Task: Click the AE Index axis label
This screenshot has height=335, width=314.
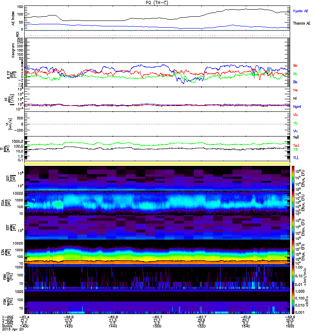Action: click(x=13, y=18)
